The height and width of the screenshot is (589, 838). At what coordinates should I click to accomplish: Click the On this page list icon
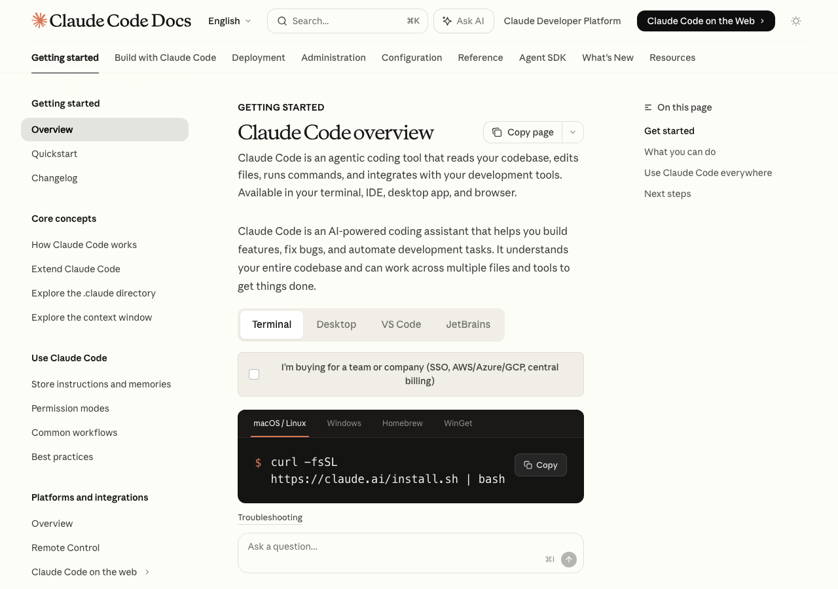[x=648, y=107]
